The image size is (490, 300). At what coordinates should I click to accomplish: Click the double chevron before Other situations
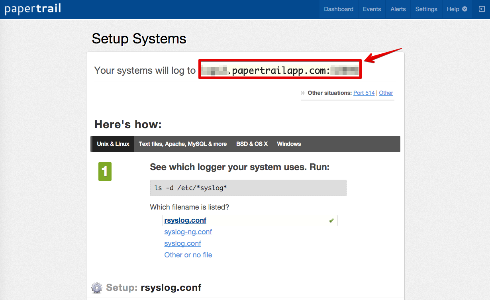pyautogui.click(x=303, y=93)
